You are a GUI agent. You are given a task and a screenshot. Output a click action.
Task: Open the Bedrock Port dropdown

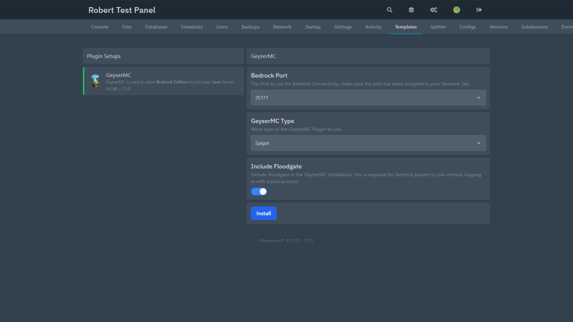[368, 98]
